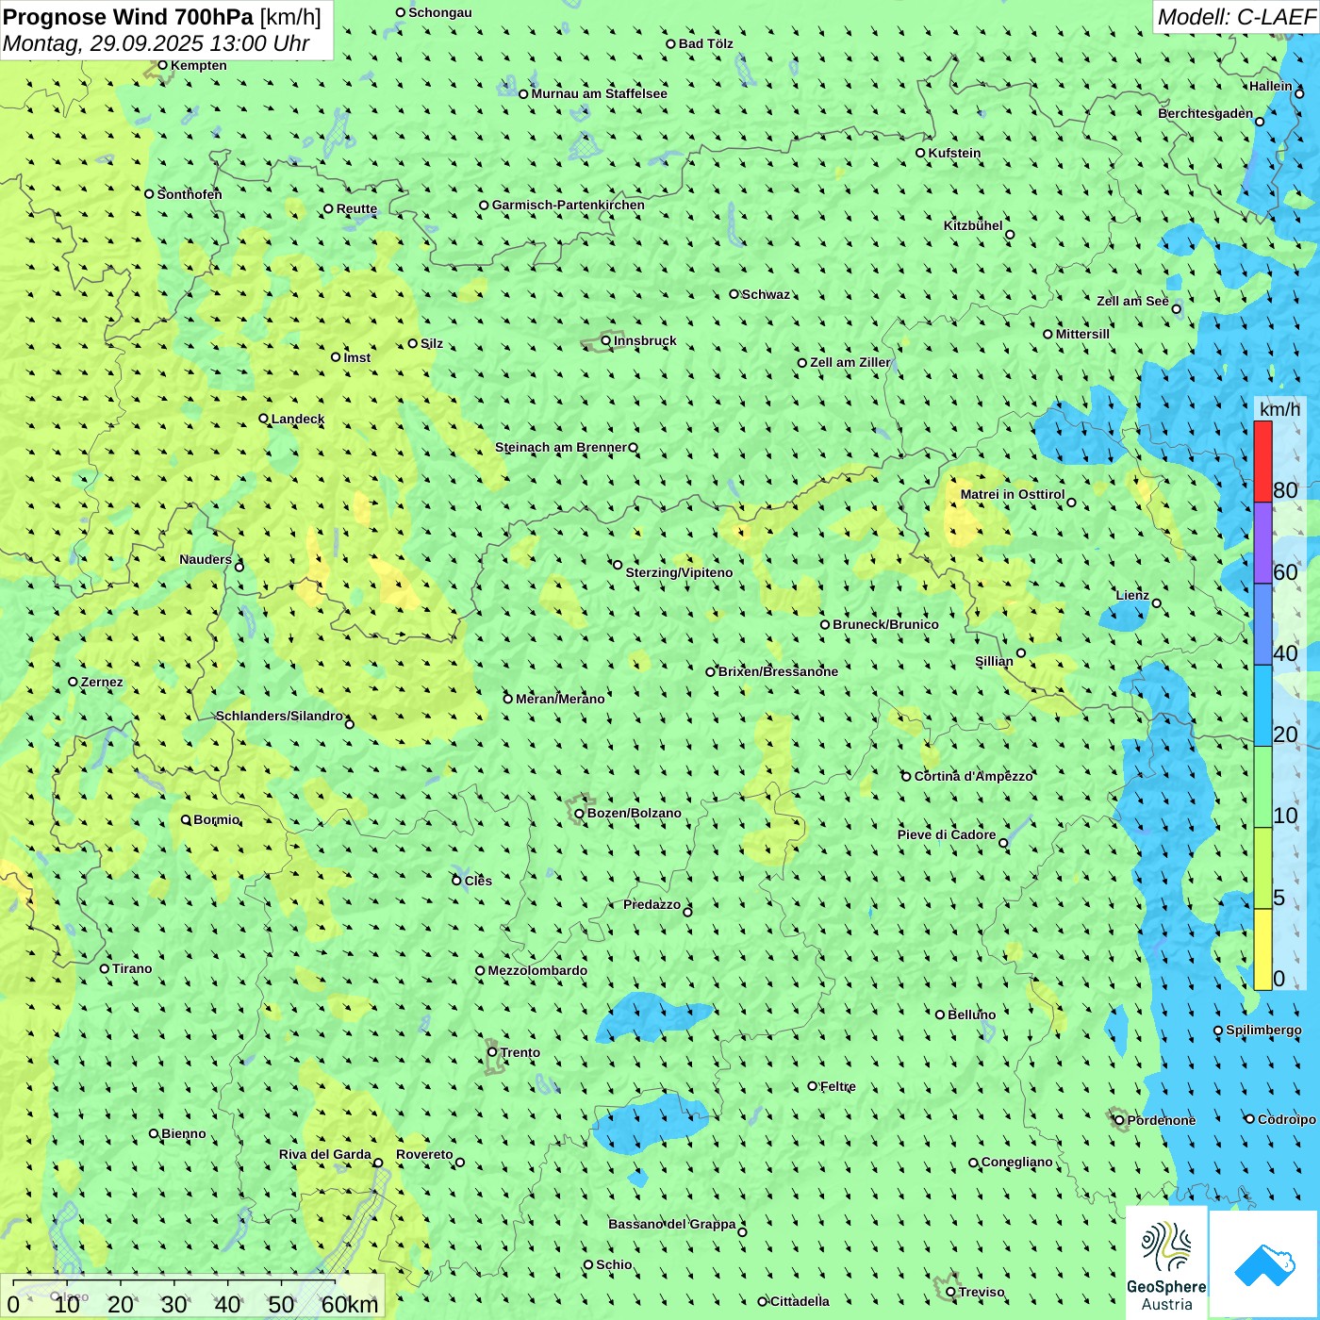
Task: Click the Rovereto label
Action: (x=424, y=1154)
